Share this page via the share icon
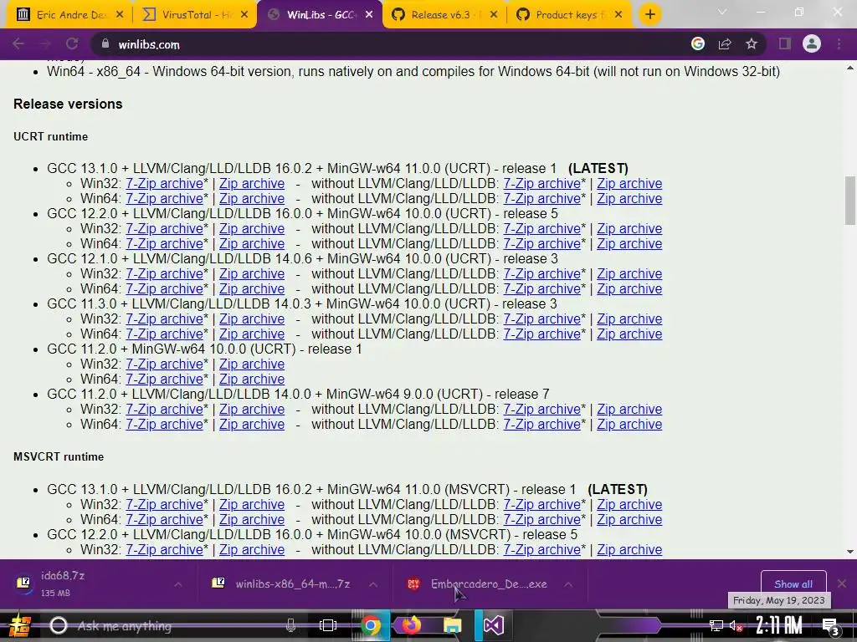 [x=725, y=44]
